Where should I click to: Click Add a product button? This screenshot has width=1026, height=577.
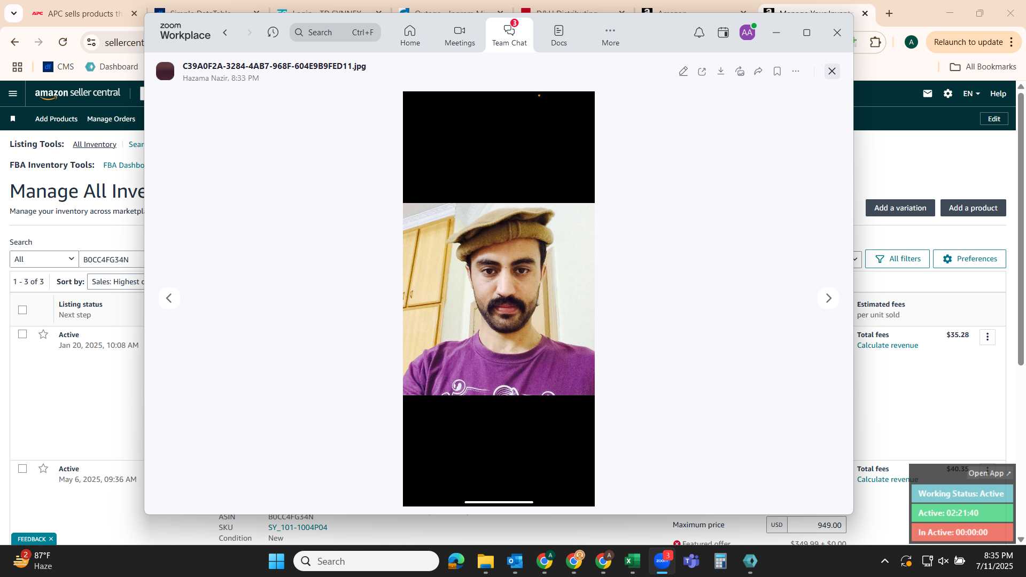pyautogui.click(x=973, y=208)
